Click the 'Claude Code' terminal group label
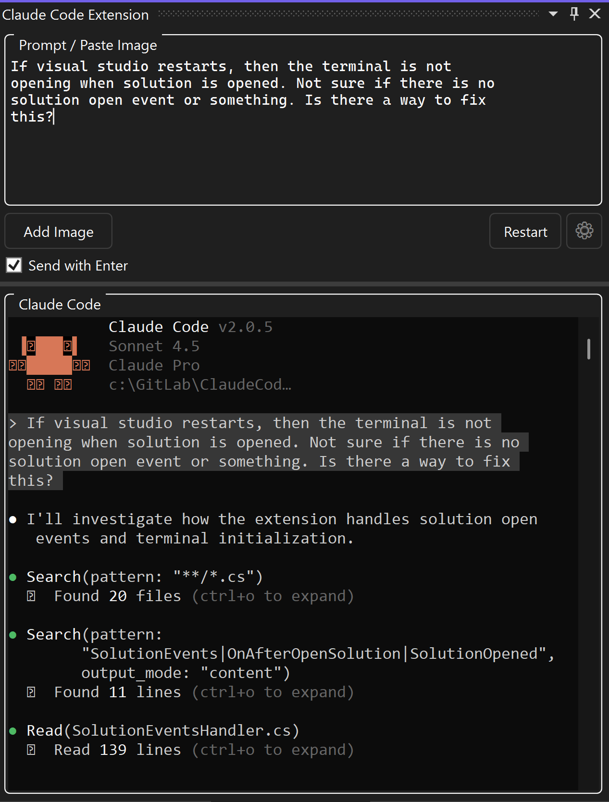This screenshot has width=609, height=802. (x=60, y=305)
